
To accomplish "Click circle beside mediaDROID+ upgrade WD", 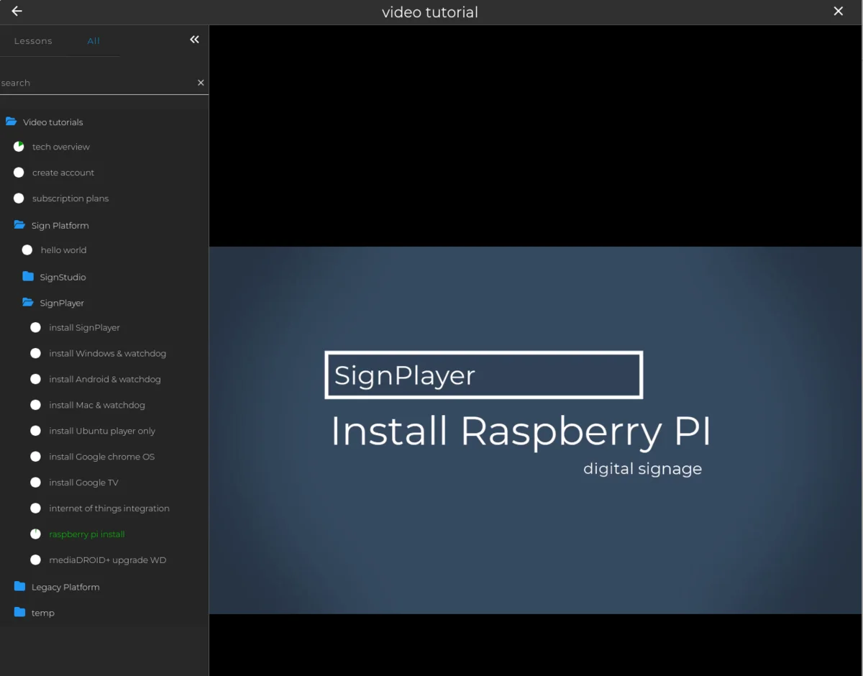I will (35, 560).
